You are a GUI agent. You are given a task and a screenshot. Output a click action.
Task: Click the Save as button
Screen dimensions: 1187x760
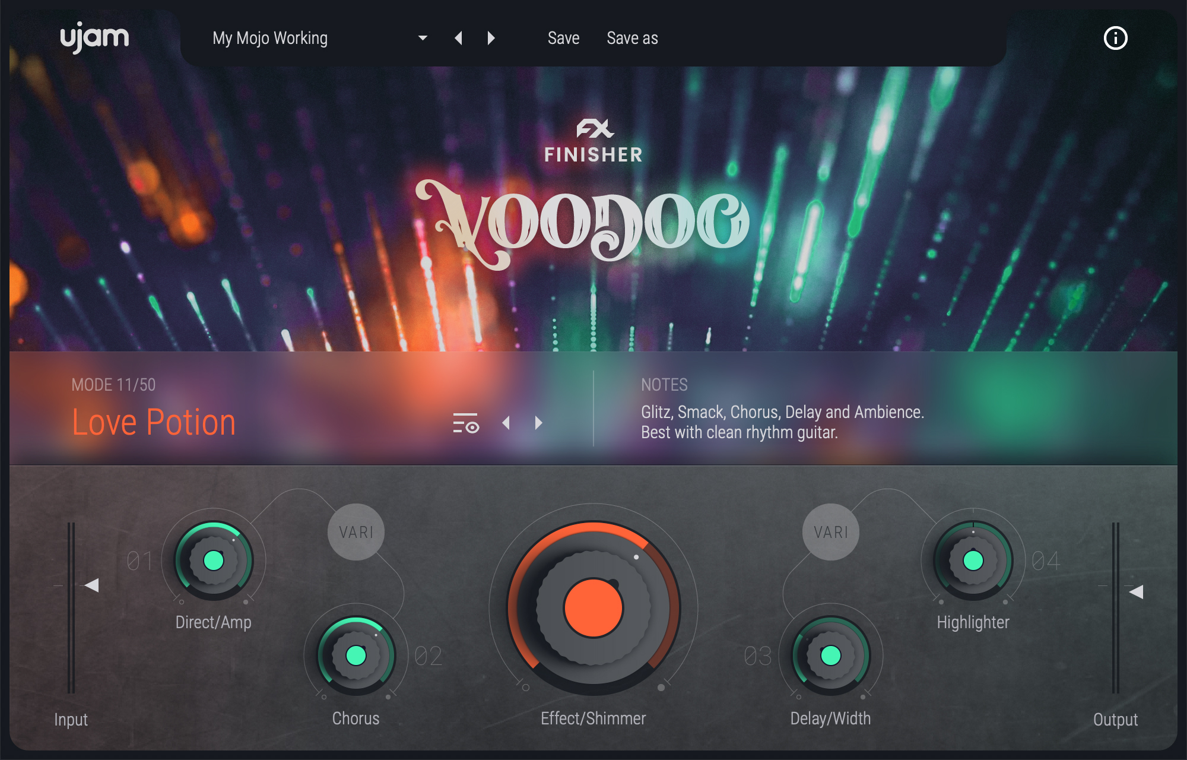coord(632,38)
